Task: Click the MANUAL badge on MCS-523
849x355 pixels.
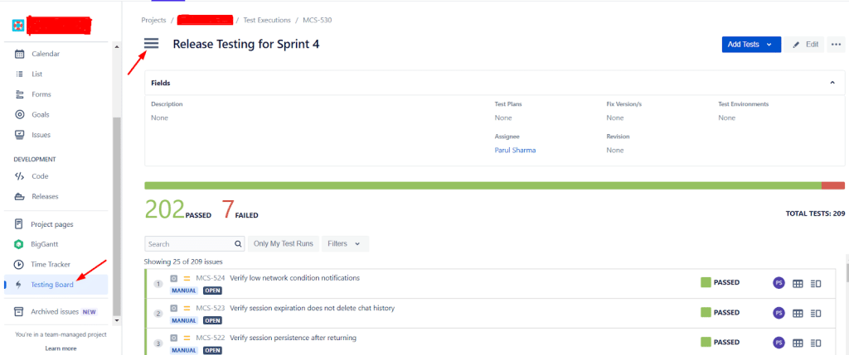Action: click(183, 321)
